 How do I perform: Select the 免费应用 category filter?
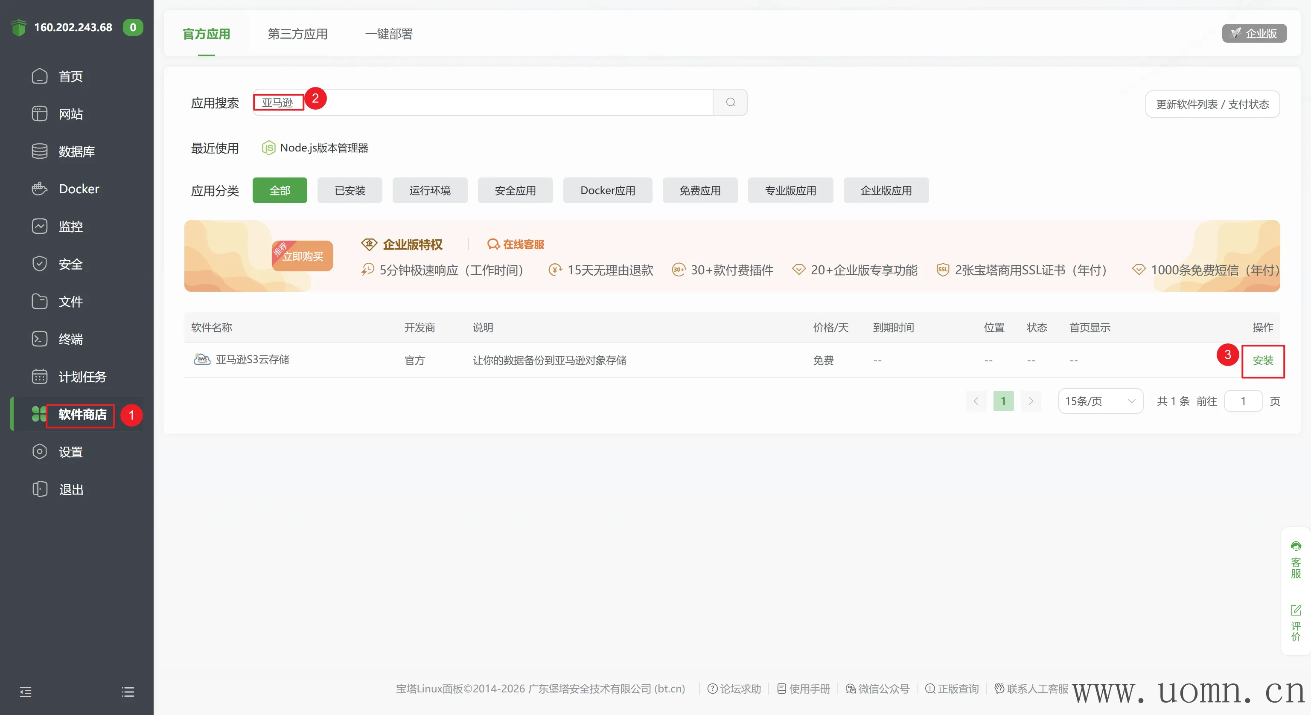pos(700,190)
